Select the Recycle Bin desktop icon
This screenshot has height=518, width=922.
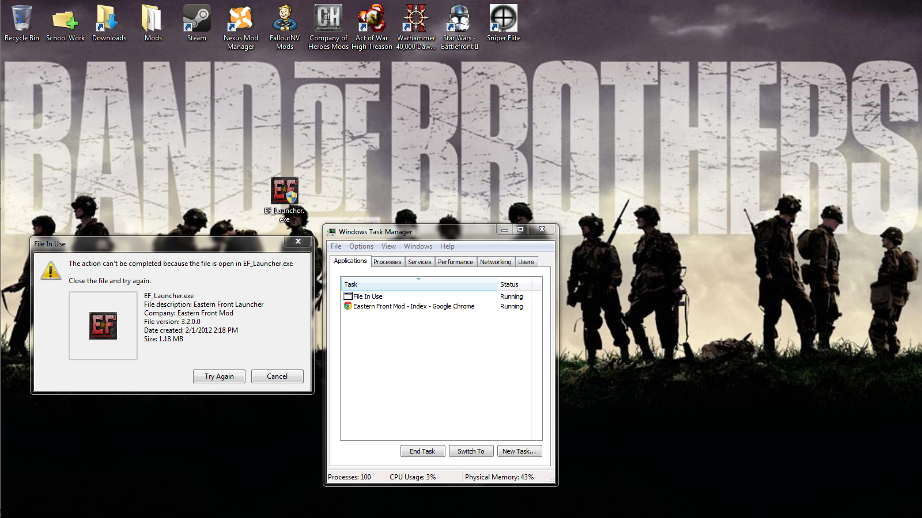22,24
